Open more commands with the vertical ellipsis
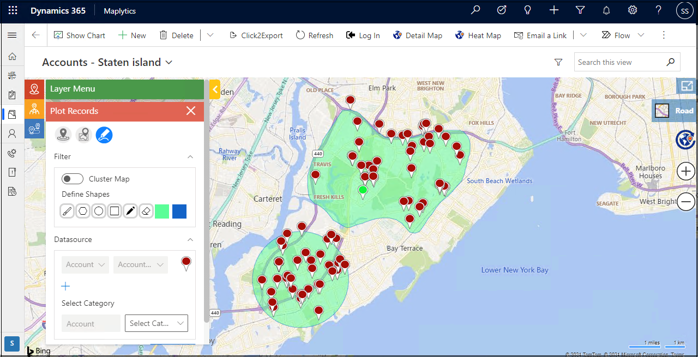This screenshot has width=698, height=357. coord(664,35)
